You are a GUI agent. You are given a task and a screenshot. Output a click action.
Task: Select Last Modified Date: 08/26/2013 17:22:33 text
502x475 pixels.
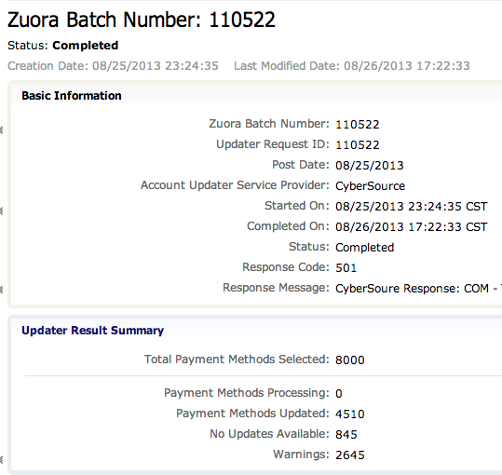coord(352,66)
